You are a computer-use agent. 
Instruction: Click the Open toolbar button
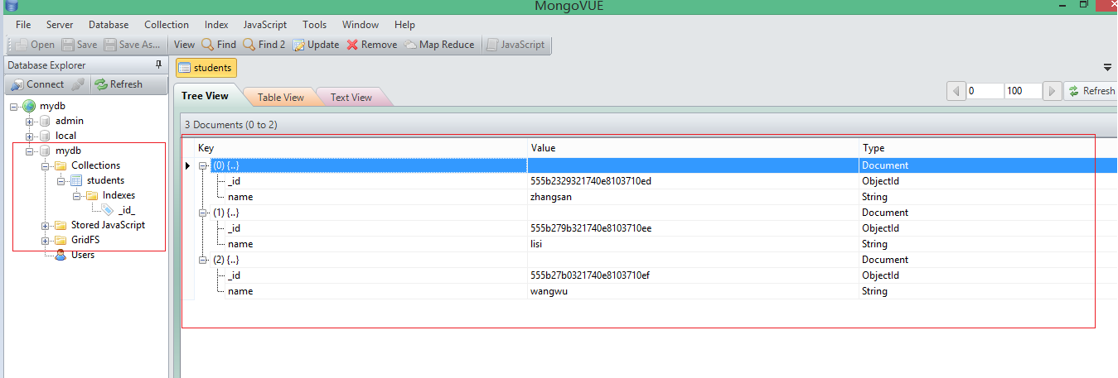(35, 45)
